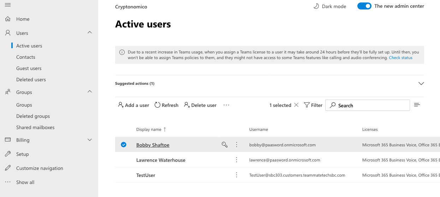Image resolution: width=440 pixels, height=197 pixels.
Task: Click the Refresh circular arrow icon
Action: (x=157, y=105)
